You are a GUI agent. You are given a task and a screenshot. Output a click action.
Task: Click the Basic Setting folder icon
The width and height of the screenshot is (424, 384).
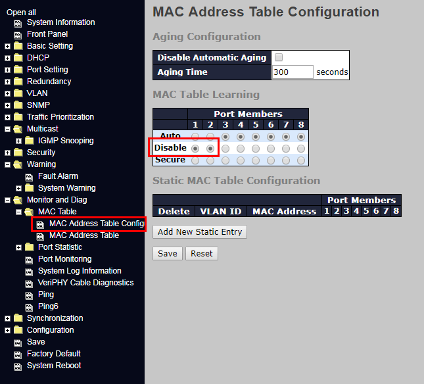click(18, 46)
